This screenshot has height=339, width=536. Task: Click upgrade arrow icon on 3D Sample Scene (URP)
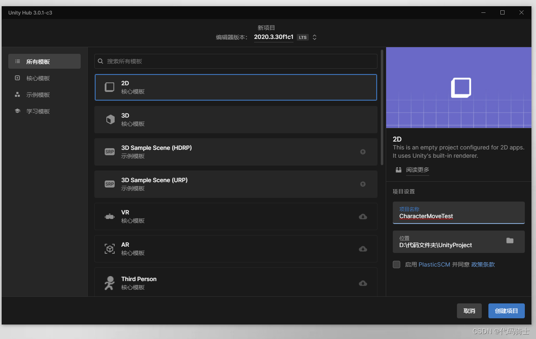click(363, 184)
